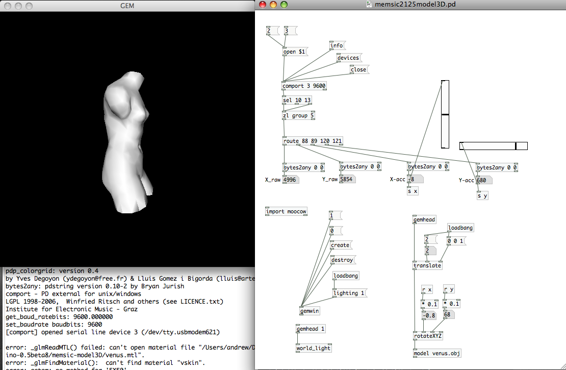Click the horizontal slider feeding "s y"
The height and width of the screenshot is (370, 566).
494,146
